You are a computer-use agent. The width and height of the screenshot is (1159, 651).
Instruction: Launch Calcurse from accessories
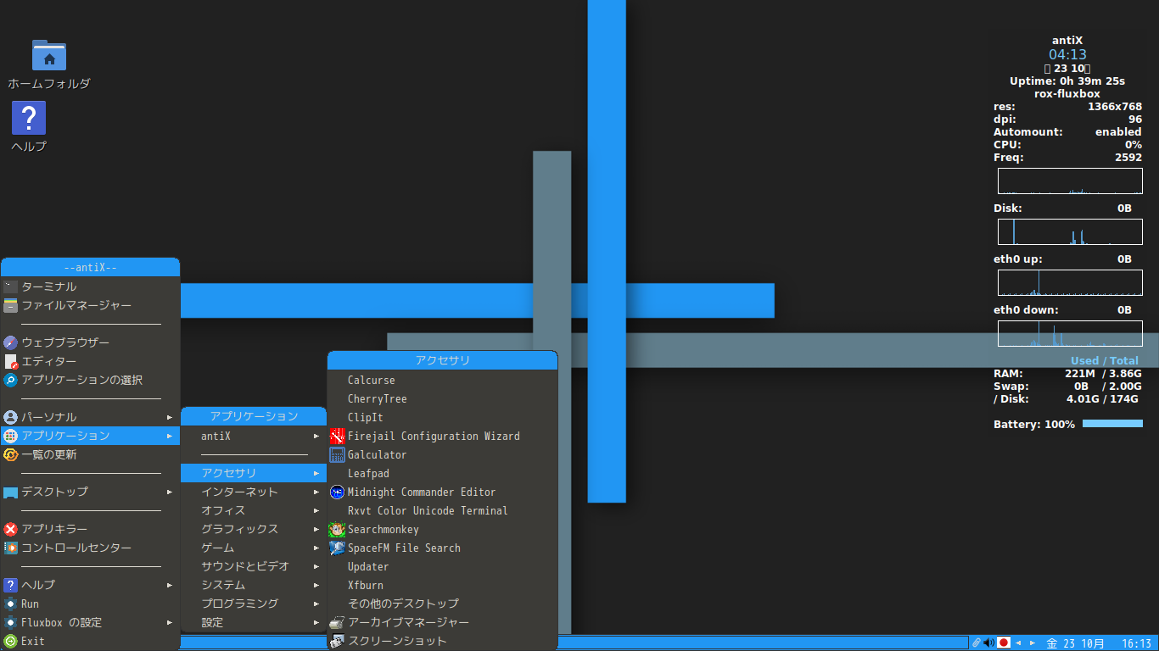[442, 380]
